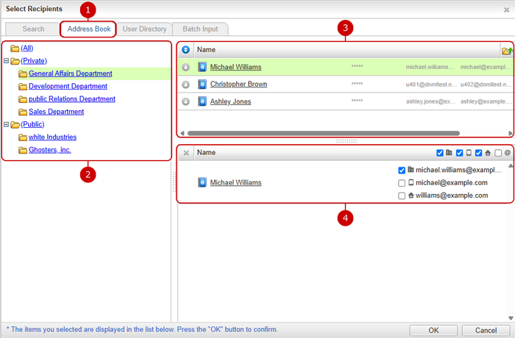The height and width of the screenshot is (338, 515).
Task: Click Ghosters, inc. folder icon
Action: (x=23, y=151)
